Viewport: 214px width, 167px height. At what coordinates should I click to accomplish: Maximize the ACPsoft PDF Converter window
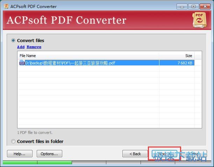point(193,6)
